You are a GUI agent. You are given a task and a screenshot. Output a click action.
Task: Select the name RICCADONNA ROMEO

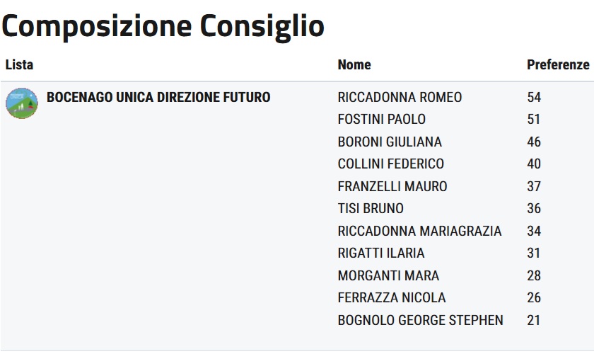pyautogui.click(x=400, y=97)
